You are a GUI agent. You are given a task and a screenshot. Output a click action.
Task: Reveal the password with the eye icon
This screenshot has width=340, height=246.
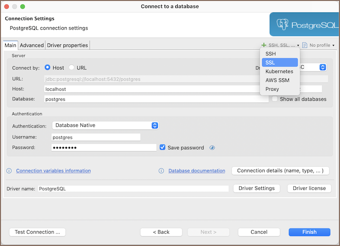[x=212, y=148]
